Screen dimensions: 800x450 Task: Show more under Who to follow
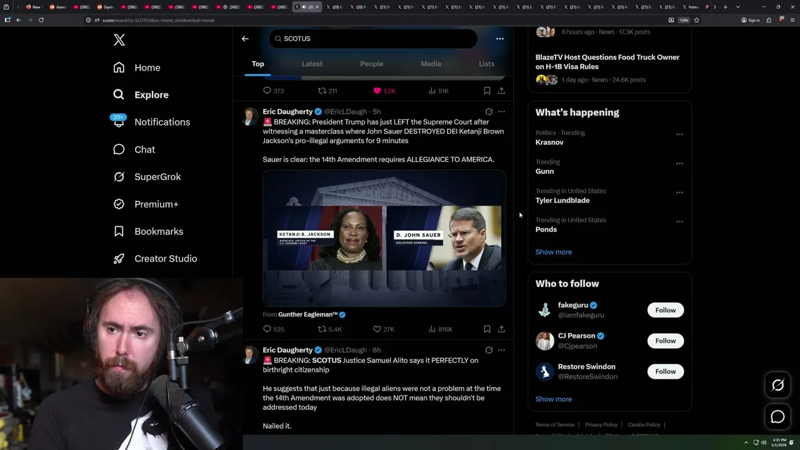point(553,399)
